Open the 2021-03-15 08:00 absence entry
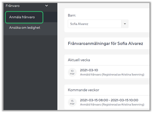The width and height of the screenshot is (153, 113). click(x=107, y=102)
